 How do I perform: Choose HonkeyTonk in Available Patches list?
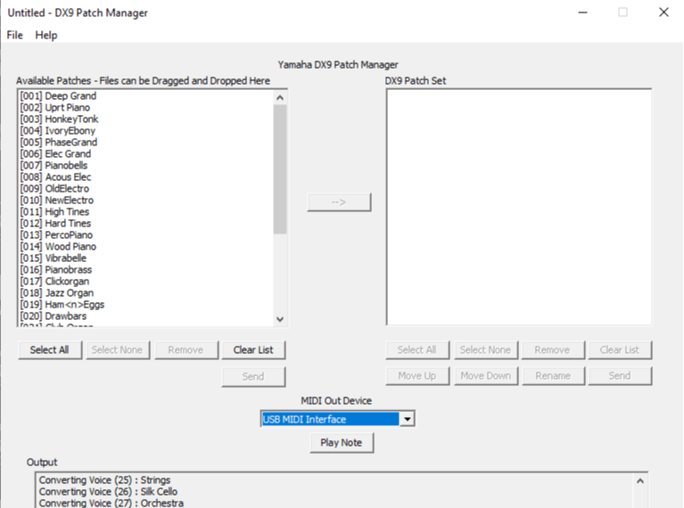point(59,119)
